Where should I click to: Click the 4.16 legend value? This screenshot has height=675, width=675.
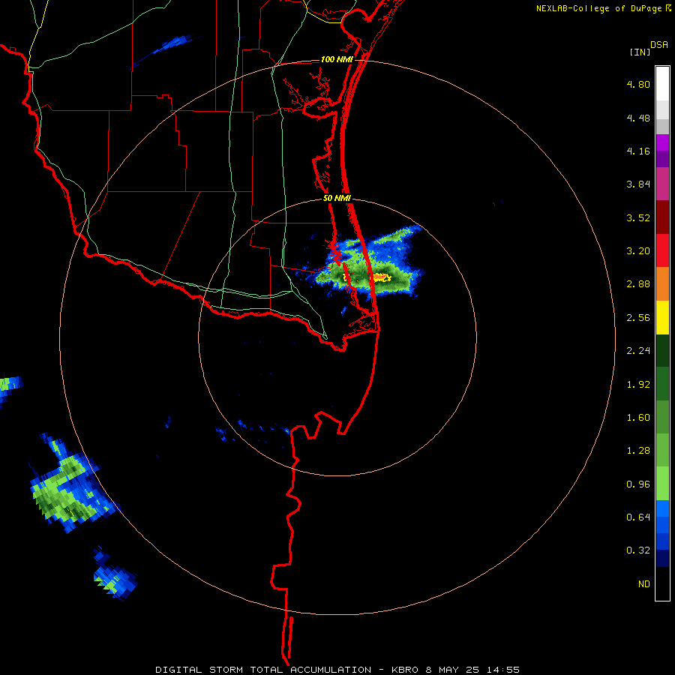(638, 151)
